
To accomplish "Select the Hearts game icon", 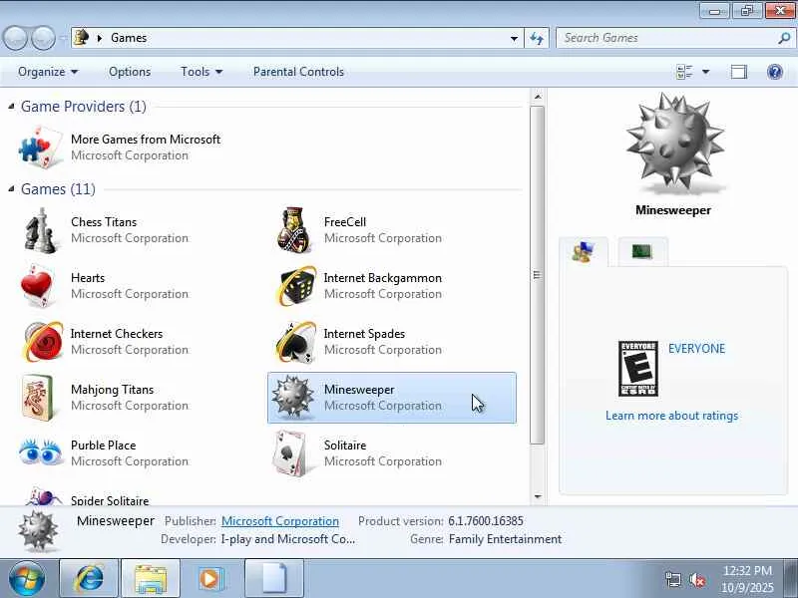I will (x=39, y=286).
